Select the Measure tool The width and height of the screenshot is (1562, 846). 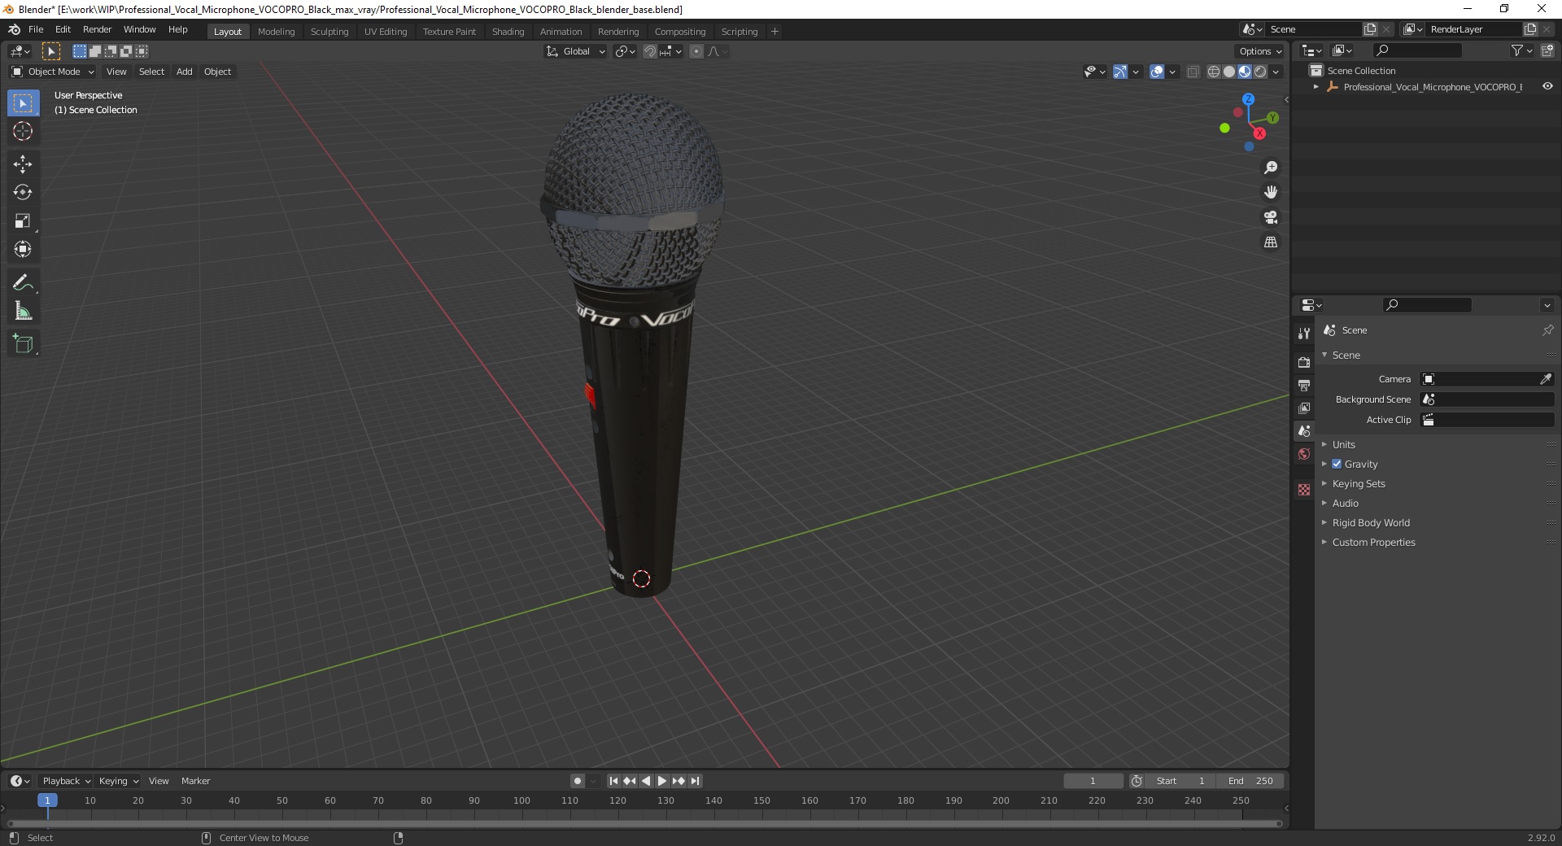pyautogui.click(x=23, y=312)
